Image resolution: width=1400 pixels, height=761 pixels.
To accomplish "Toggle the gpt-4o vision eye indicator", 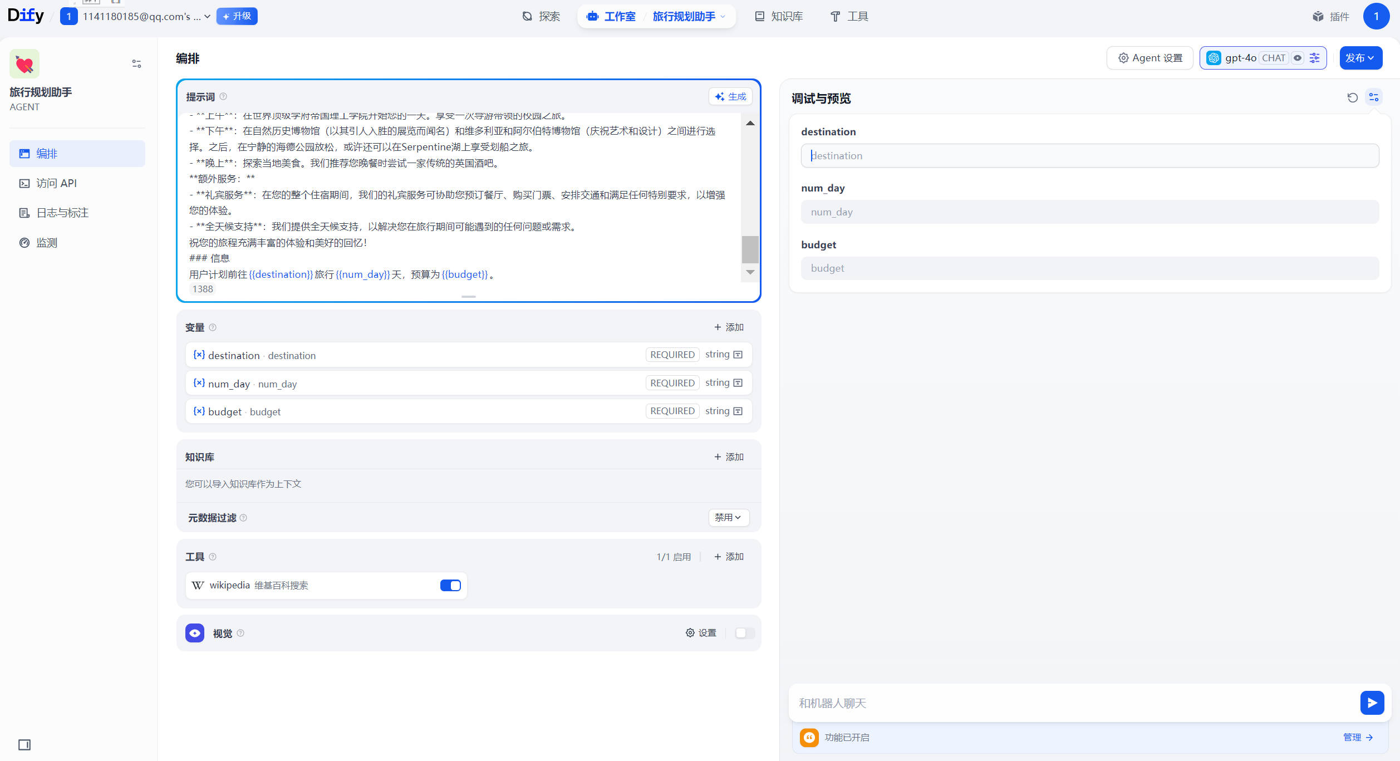I will [x=1298, y=58].
